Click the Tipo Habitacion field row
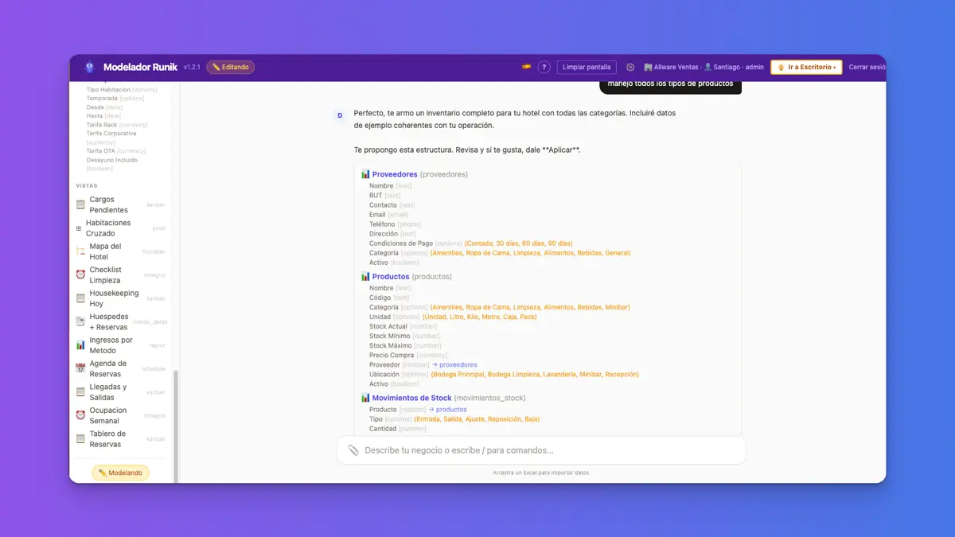 122,90
